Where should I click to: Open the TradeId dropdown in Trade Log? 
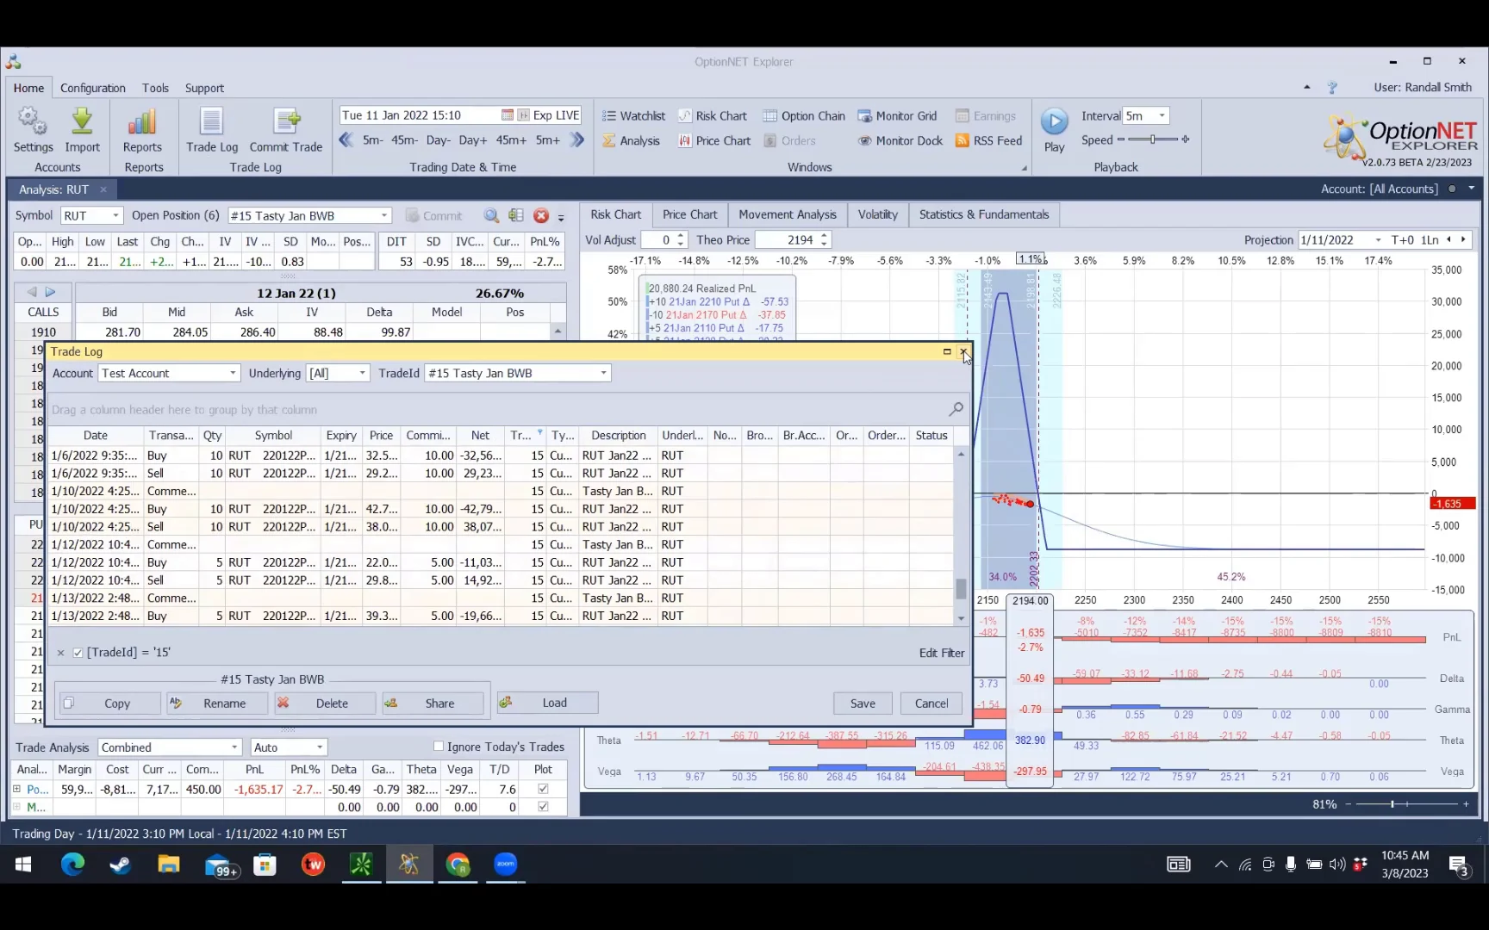click(x=603, y=374)
